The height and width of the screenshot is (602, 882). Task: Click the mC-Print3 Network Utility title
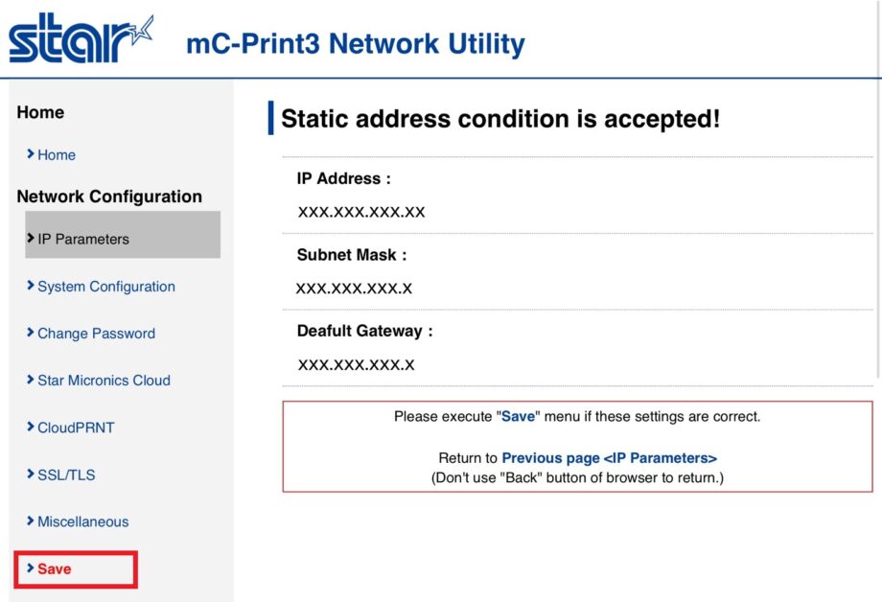click(x=355, y=44)
